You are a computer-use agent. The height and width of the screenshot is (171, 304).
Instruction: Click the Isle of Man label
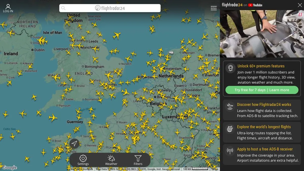pos(52,32)
